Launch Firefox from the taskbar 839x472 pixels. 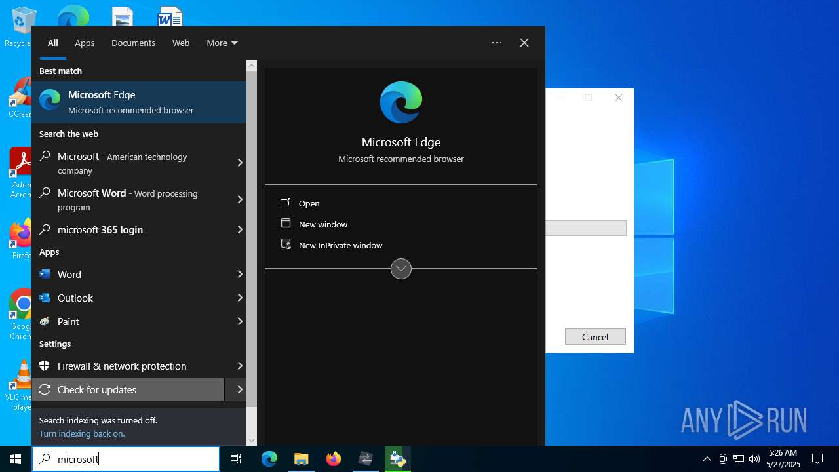pyautogui.click(x=333, y=459)
